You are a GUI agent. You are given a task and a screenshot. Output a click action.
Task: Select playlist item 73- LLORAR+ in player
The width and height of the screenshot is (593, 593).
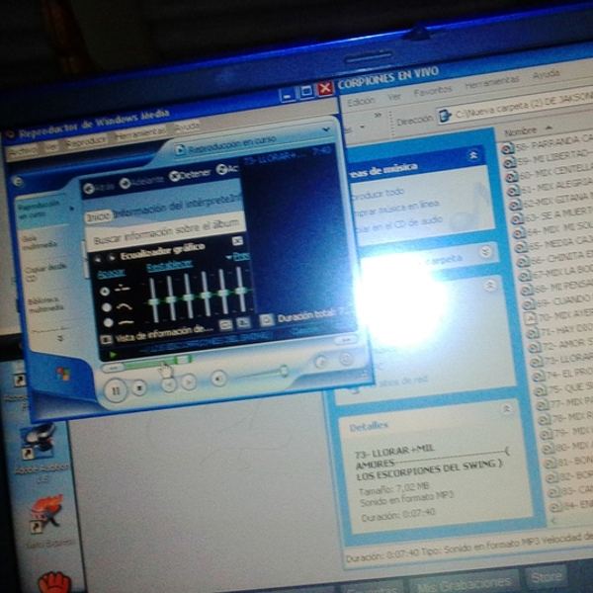(288, 155)
